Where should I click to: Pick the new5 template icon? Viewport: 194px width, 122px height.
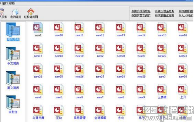click(x=59, y=92)
